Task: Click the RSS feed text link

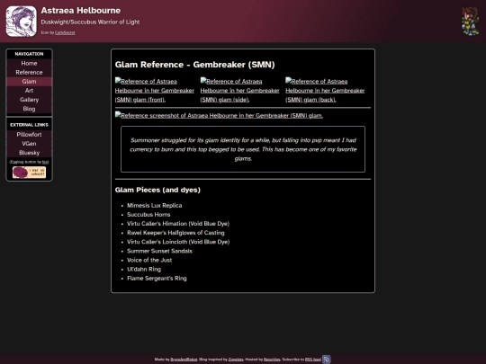Action: 312,360
